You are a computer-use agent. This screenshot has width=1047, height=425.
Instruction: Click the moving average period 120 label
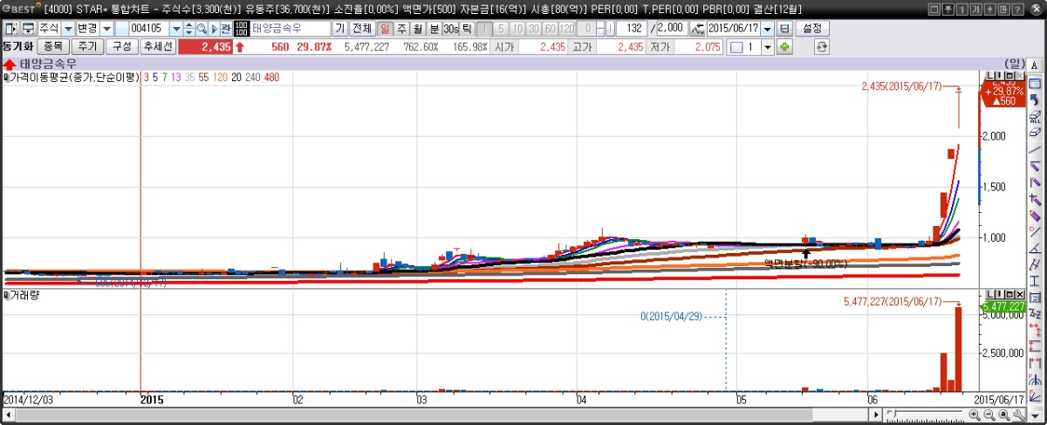point(220,78)
